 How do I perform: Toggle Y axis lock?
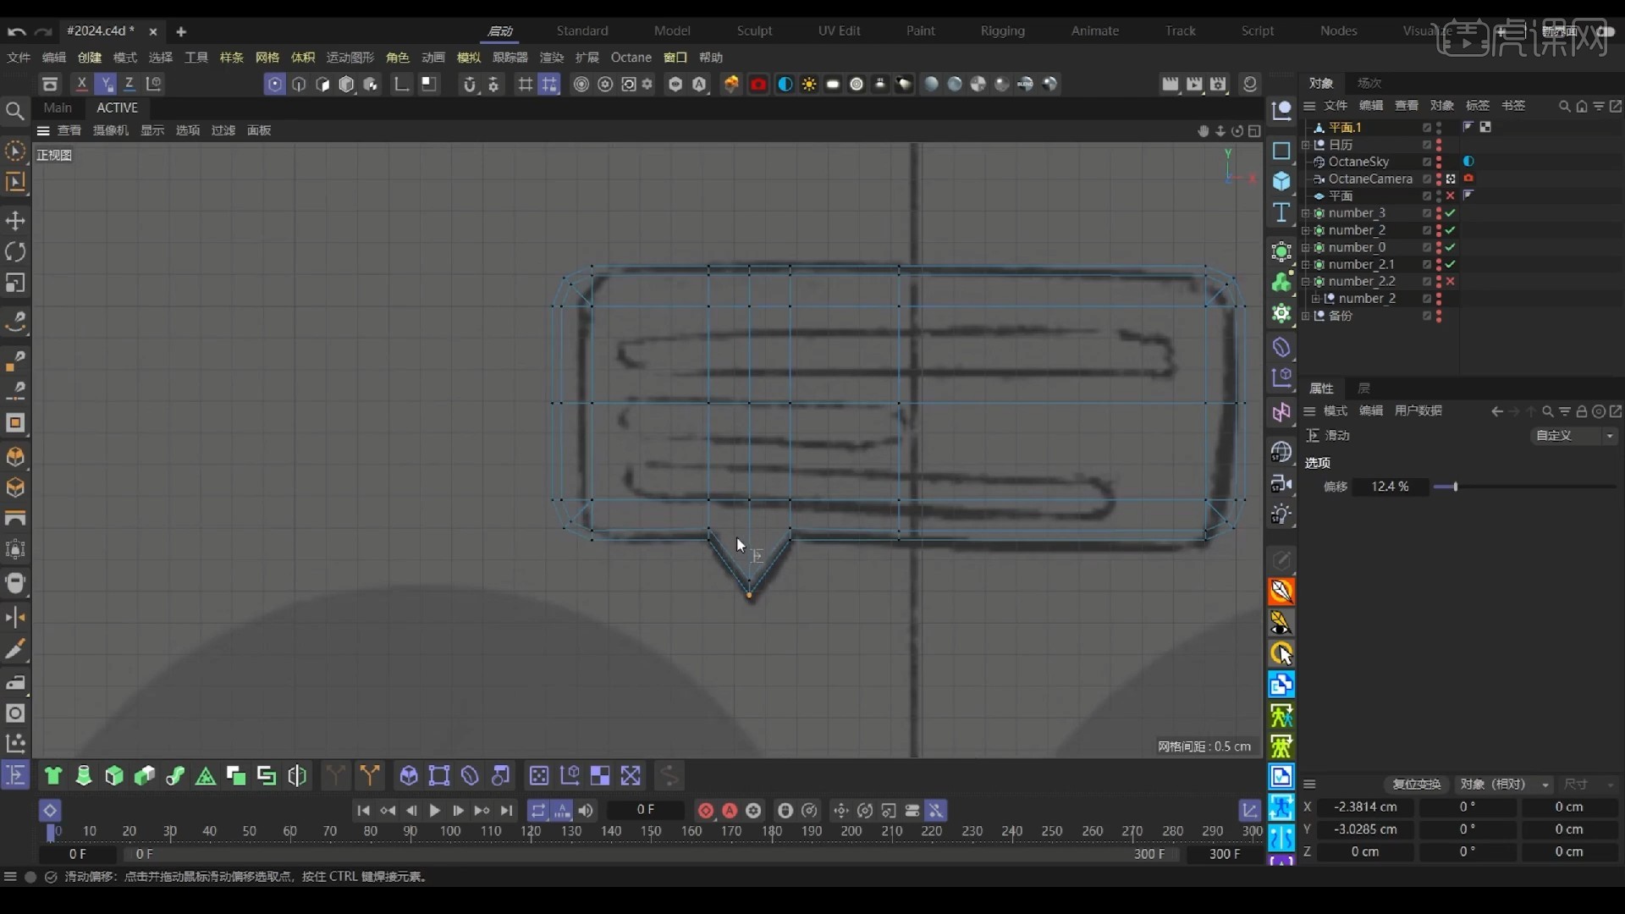pos(105,84)
